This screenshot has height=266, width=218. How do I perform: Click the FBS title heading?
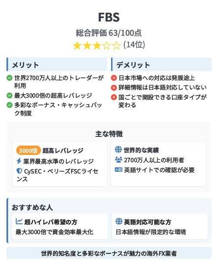point(109,17)
